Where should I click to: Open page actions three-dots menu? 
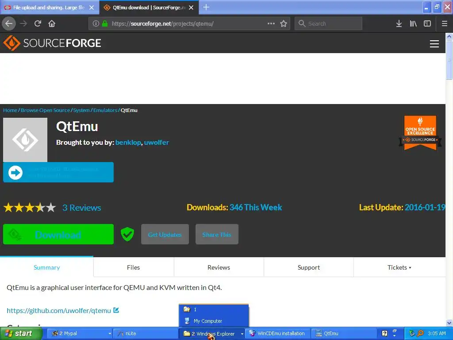271,23
